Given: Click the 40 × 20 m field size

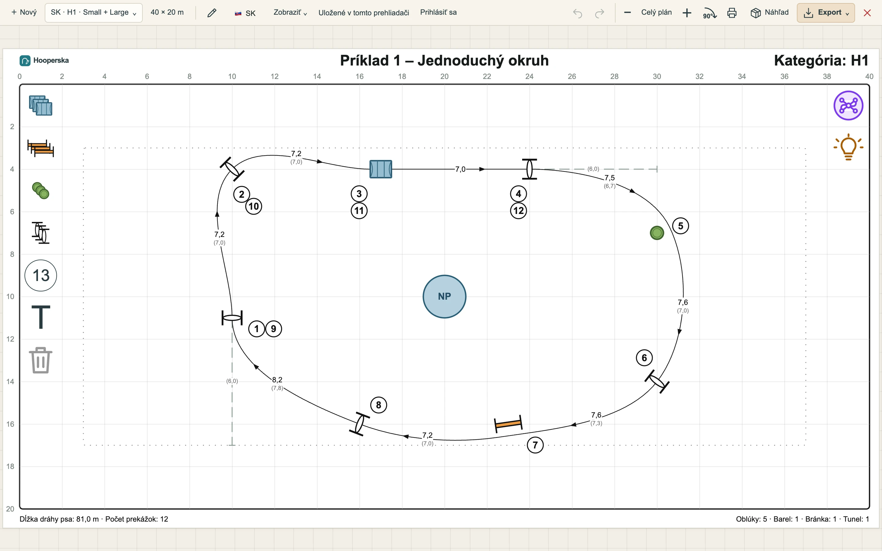Looking at the screenshot, I should [x=167, y=12].
